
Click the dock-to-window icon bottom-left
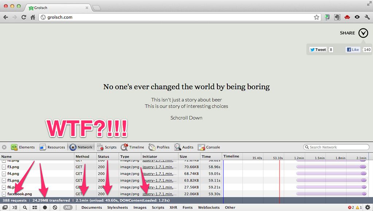click(5, 207)
